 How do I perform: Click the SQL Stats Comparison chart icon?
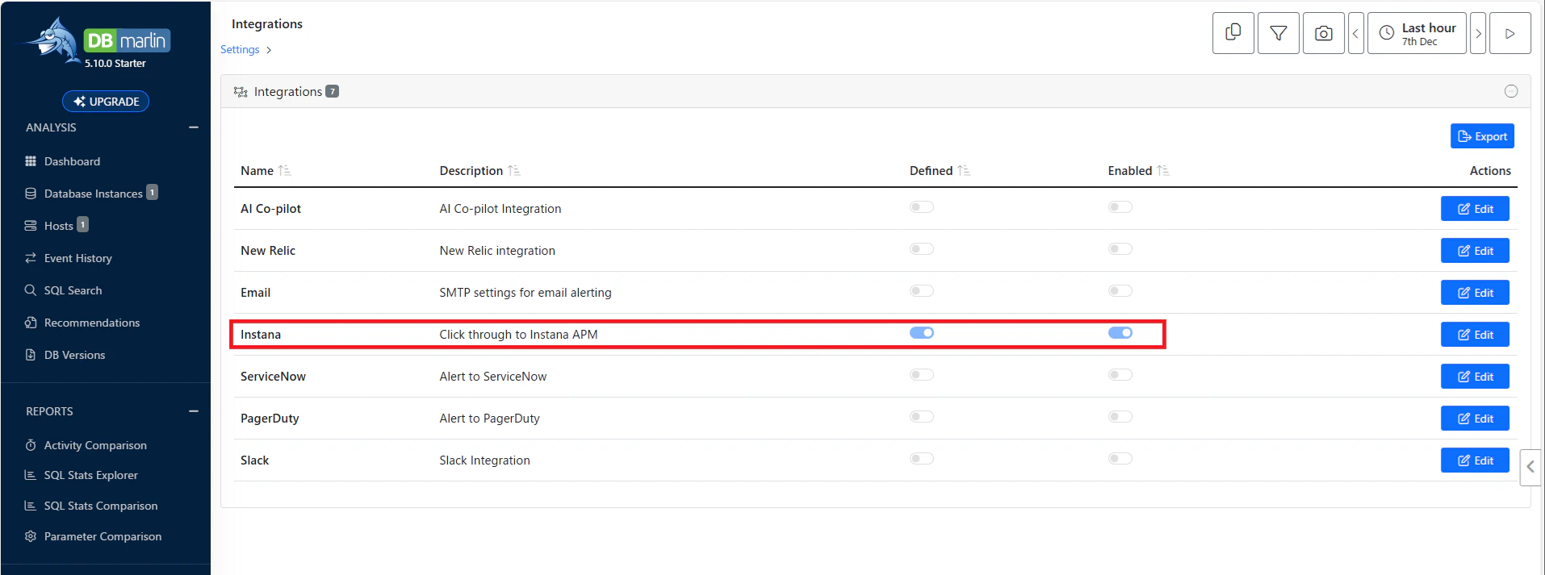click(31, 506)
